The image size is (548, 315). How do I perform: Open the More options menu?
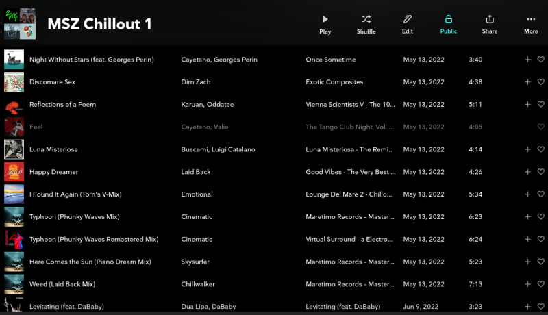tap(531, 25)
